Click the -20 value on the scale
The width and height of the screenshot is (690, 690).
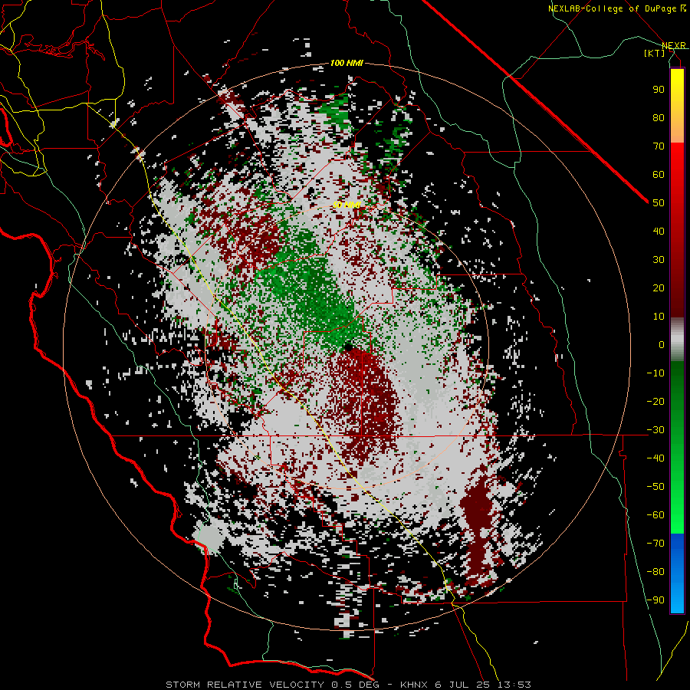655,401
